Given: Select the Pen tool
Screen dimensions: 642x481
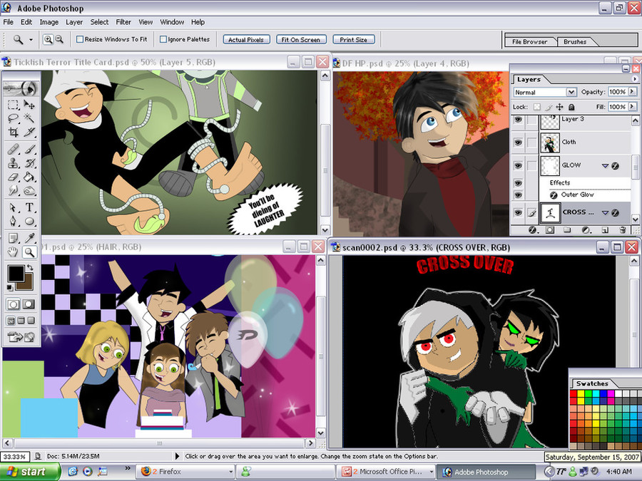Looking at the screenshot, I should point(13,222).
